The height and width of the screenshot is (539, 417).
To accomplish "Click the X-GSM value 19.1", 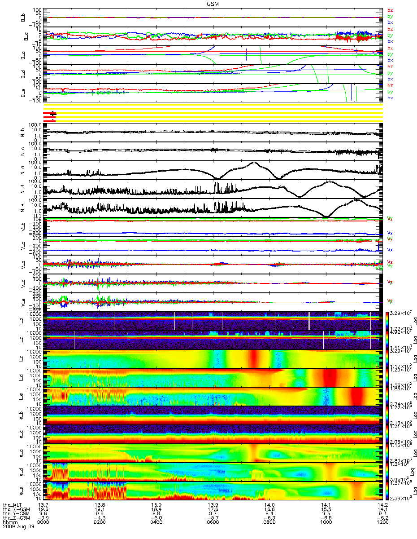I will (x=100, y=509).
